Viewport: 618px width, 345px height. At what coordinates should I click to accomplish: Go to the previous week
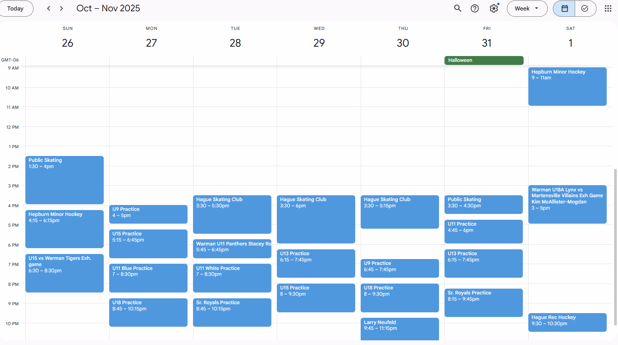49,9
